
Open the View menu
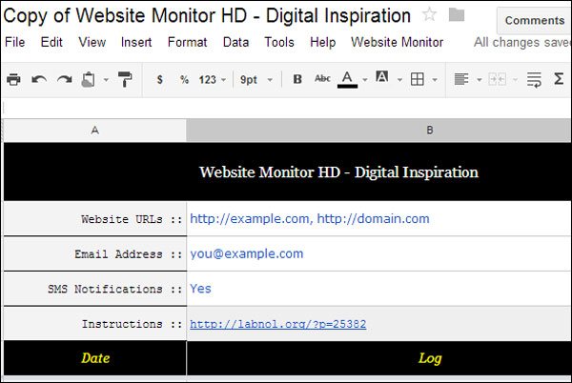(x=92, y=42)
